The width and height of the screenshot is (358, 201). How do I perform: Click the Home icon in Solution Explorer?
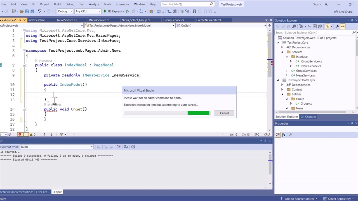tap(288, 26)
